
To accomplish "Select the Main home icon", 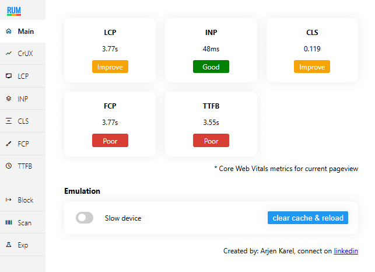I will [x=9, y=31].
